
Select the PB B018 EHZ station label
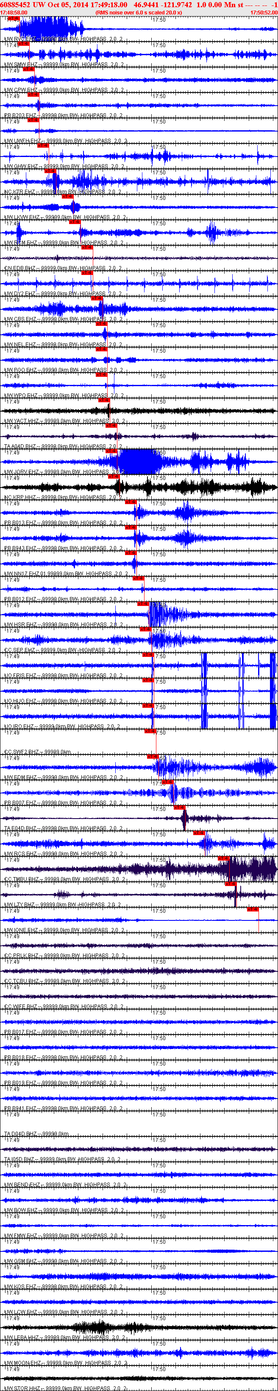(64, 1057)
